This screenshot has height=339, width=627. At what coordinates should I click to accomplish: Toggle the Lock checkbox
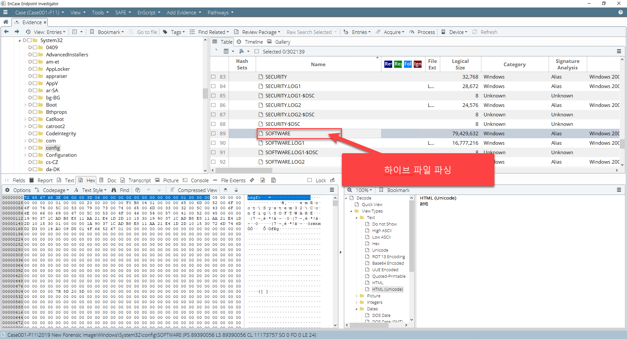tap(310, 180)
